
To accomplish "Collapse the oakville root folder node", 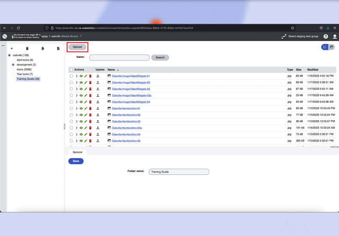I will (9, 55).
